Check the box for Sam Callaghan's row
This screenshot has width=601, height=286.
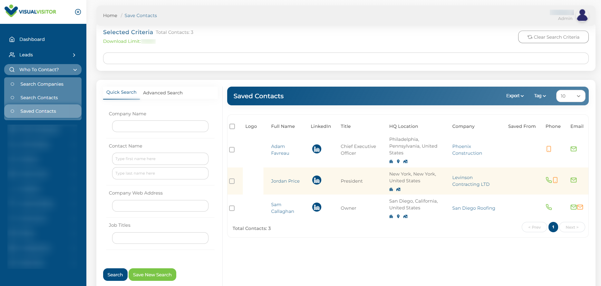coord(232,208)
